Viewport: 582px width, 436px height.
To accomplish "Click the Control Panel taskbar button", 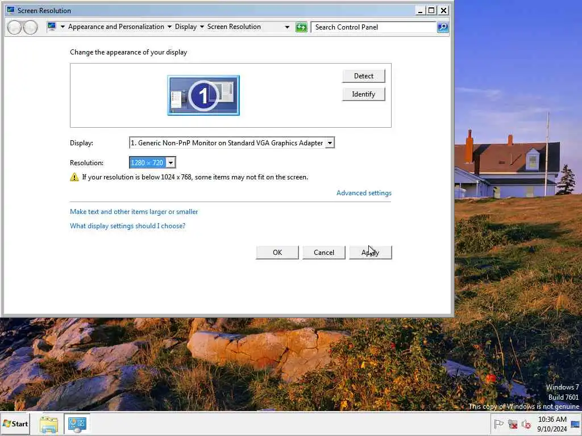I will [77, 424].
